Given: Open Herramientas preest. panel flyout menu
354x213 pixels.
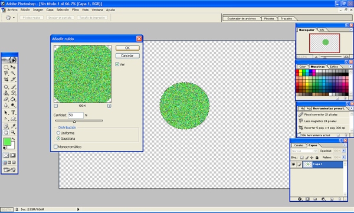Looking at the screenshot, I should (x=351, y=109).
